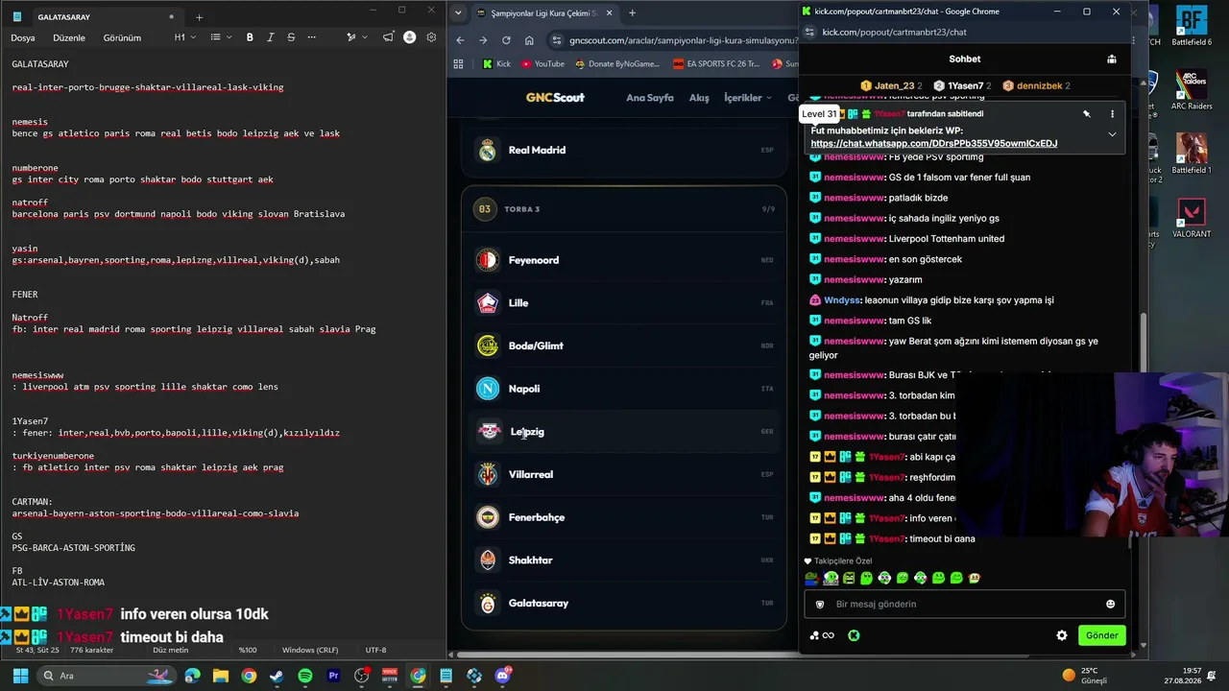Viewport: 1229px width, 691px height.
Task: Select Shakhtar in Torba 3
Action: pyautogui.click(x=624, y=560)
